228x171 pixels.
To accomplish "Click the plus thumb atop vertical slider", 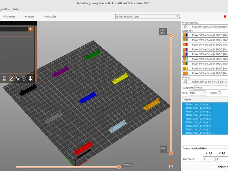I will point(171,35).
